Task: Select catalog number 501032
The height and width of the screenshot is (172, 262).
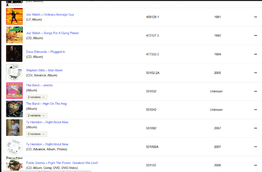Action: click(x=151, y=91)
